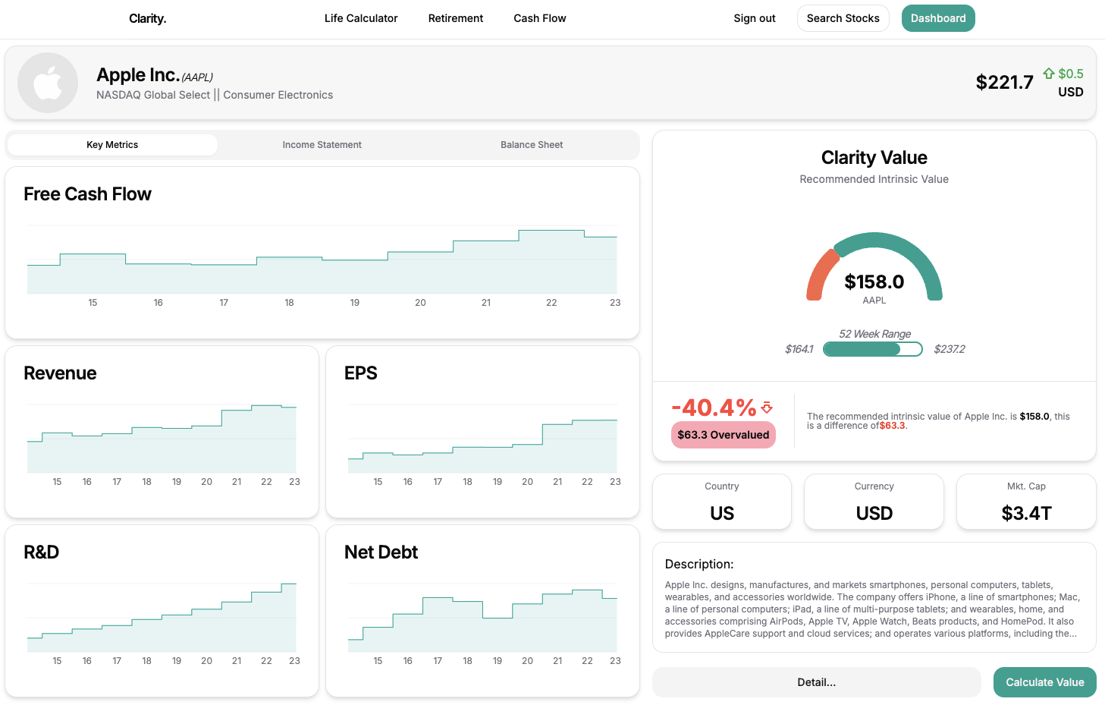Click the red down-arrow beside -40.4%
Viewport: 1105px width, 705px height.
pos(767,408)
